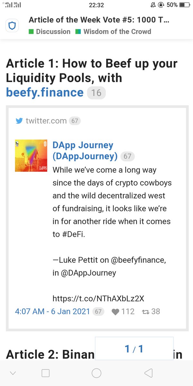The width and height of the screenshot is (193, 386).
Task: Tap the Android home circle
Action: pos(96,373)
